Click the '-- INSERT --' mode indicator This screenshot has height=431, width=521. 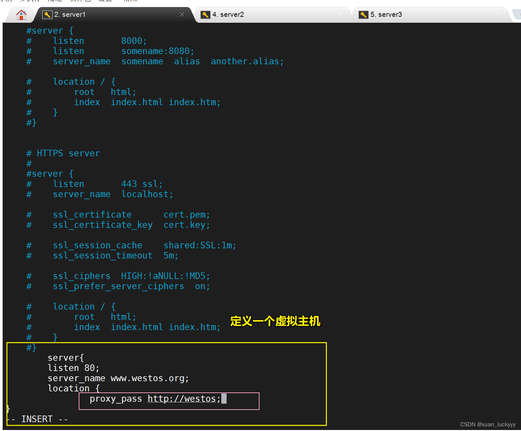coord(37,419)
